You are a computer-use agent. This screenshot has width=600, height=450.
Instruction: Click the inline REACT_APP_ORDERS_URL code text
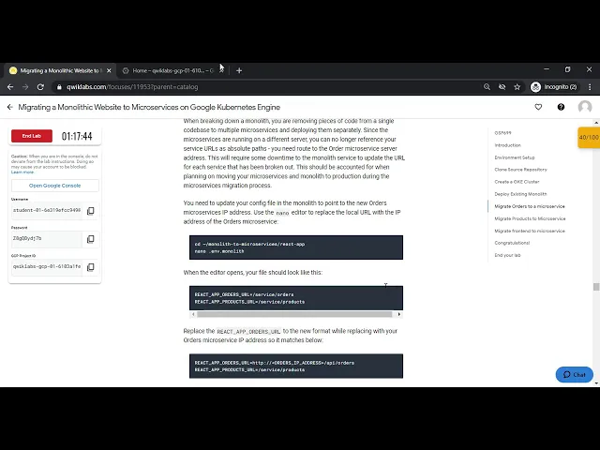click(x=248, y=331)
